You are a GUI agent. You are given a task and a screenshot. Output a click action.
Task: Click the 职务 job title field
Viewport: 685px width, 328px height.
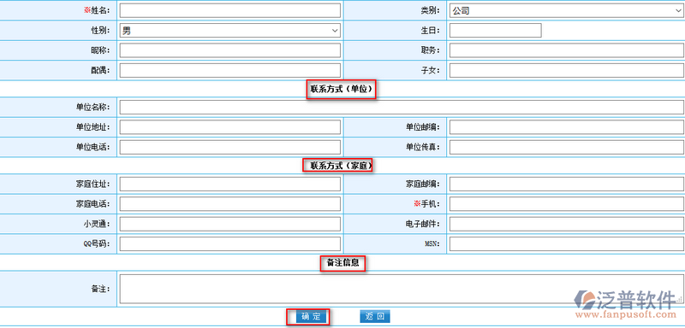tap(567, 50)
